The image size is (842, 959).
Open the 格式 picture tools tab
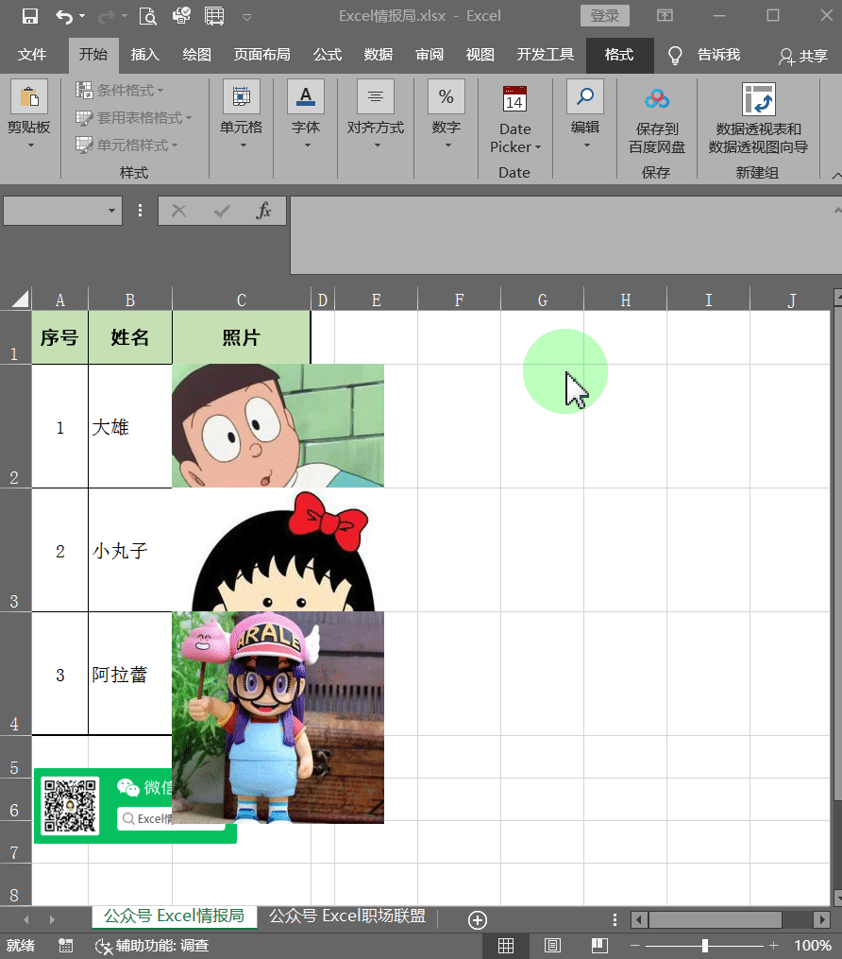pyautogui.click(x=619, y=55)
